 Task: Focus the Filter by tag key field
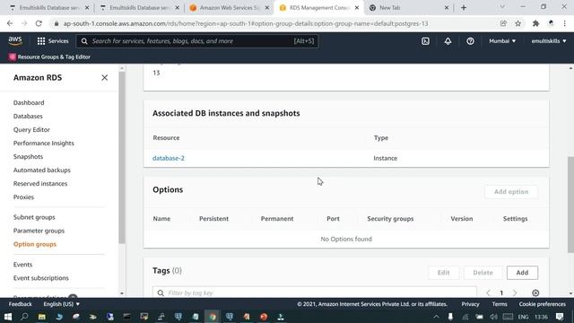315,292
